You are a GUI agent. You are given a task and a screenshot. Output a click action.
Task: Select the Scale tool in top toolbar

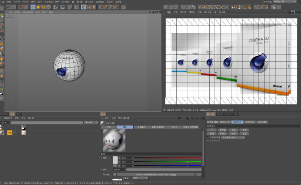click(x=38, y=7)
